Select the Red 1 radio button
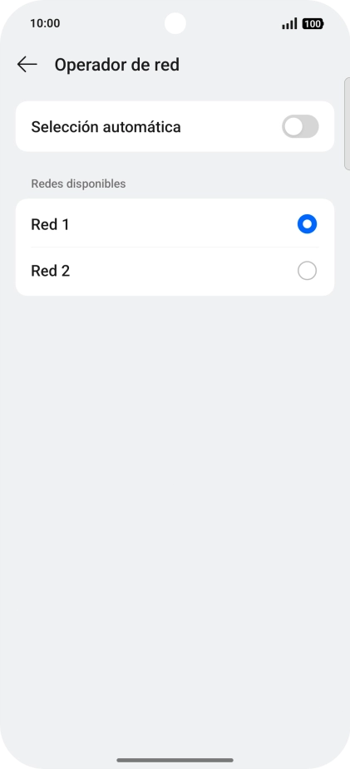350x769 pixels. point(307,224)
